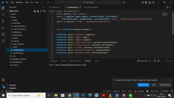Open the remote window indicator in status bar

tap(2, 91)
